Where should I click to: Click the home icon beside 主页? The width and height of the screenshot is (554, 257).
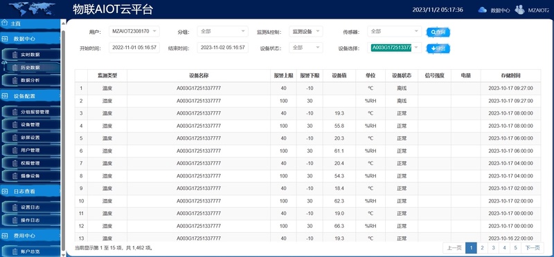[4, 23]
